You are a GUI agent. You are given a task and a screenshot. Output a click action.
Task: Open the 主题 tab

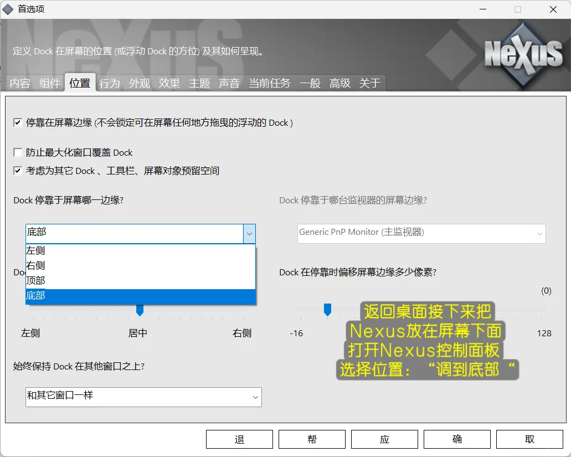tap(199, 83)
